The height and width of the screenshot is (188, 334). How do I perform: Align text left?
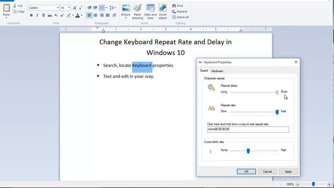coord(89,15)
